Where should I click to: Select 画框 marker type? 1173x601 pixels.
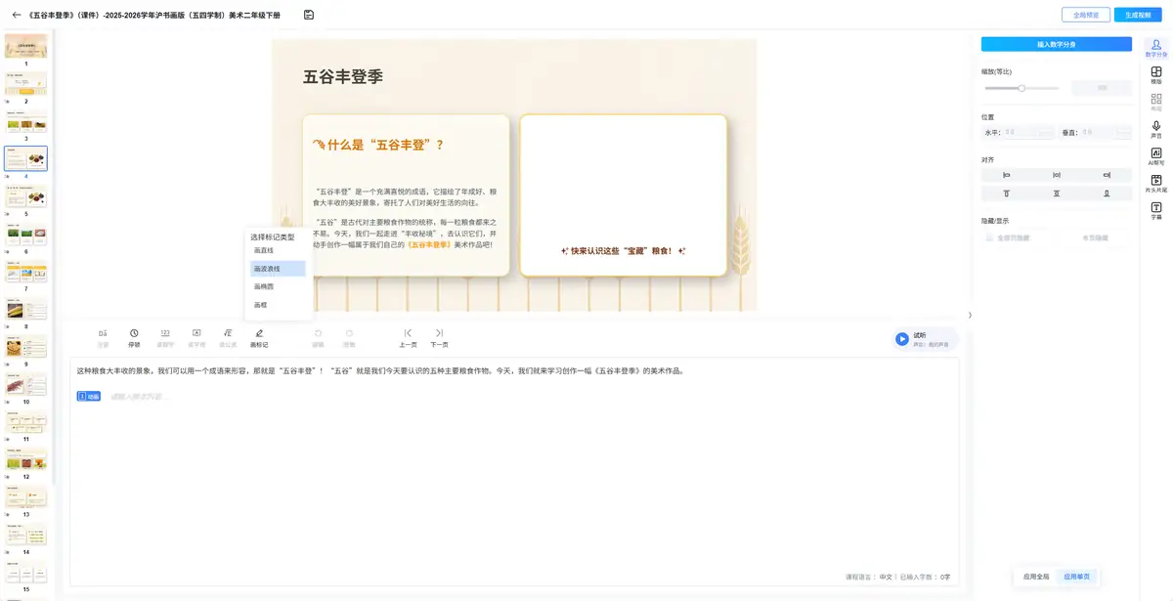click(278, 305)
